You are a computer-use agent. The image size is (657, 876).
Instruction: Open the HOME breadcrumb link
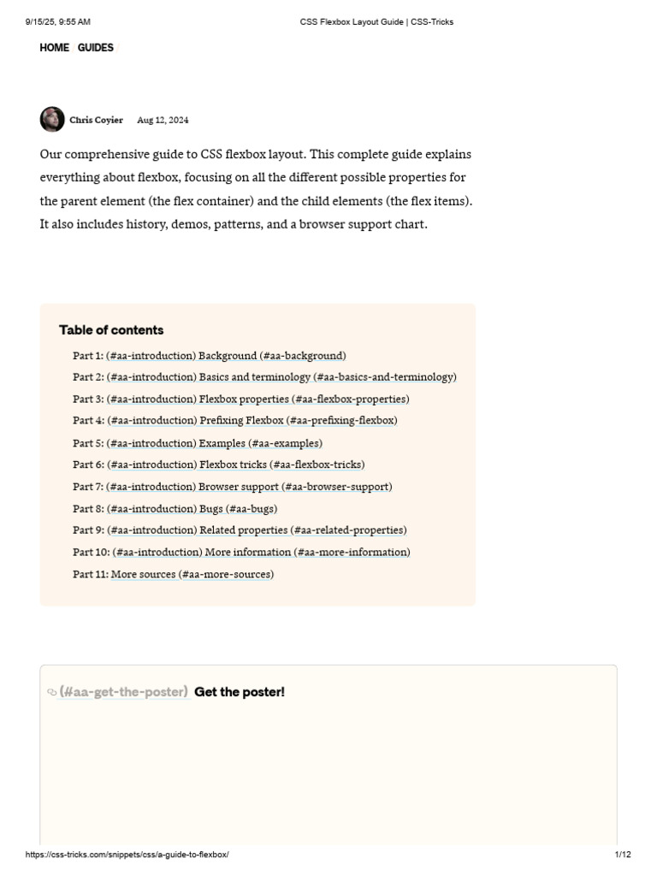(x=54, y=48)
